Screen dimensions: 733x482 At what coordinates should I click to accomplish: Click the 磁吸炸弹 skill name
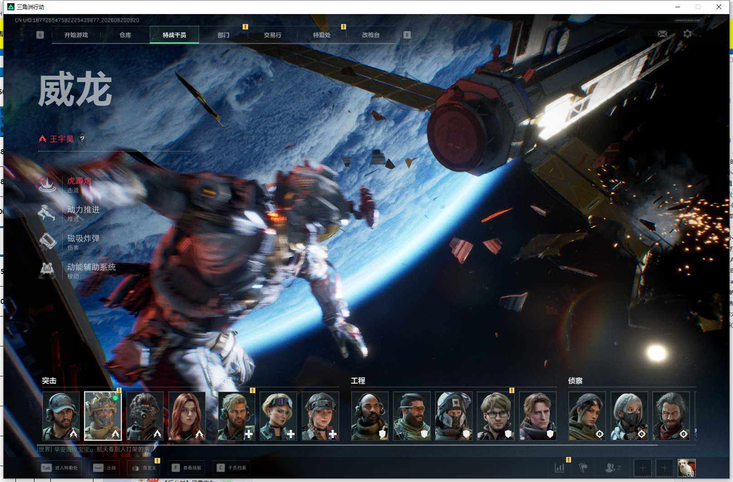pos(83,238)
